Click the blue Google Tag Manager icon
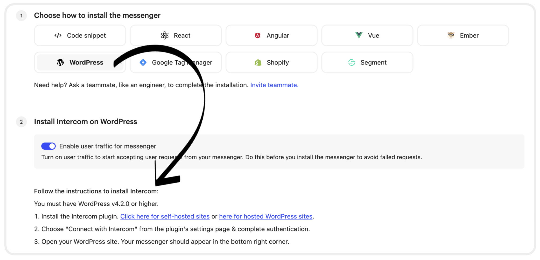 (x=143, y=63)
